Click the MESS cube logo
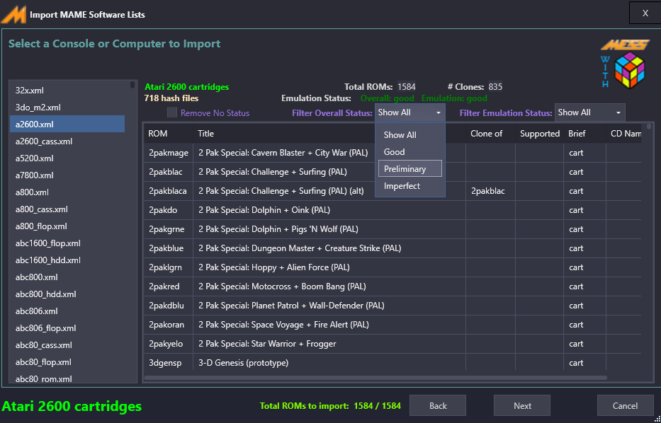661x423 pixels. [x=629, y=70]
